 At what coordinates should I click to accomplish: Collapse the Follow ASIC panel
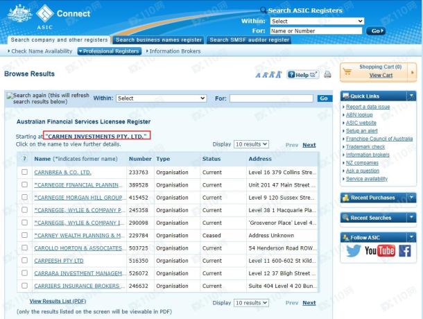click(411, 237)
